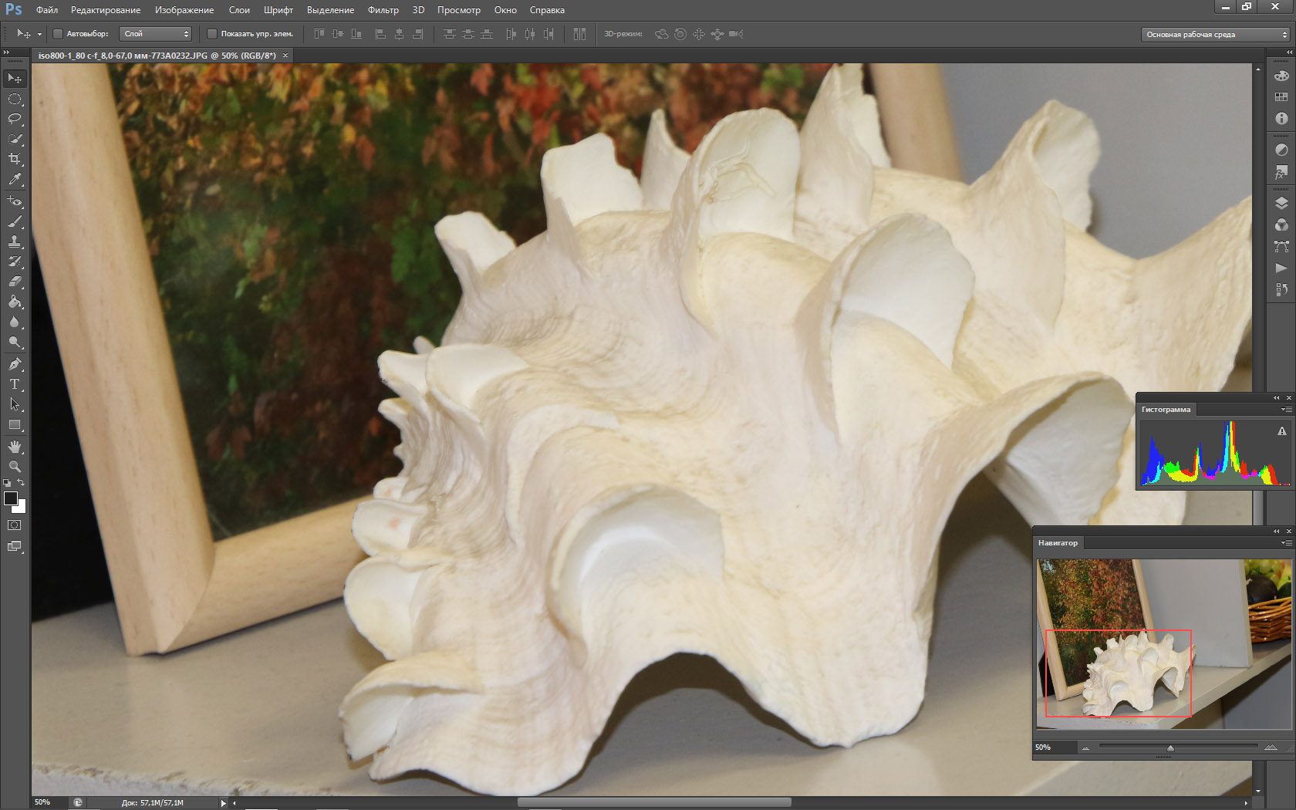Collapse the Гистограмма panel group
This screenshot has width=1296, height=810.
coord(1277,398)
